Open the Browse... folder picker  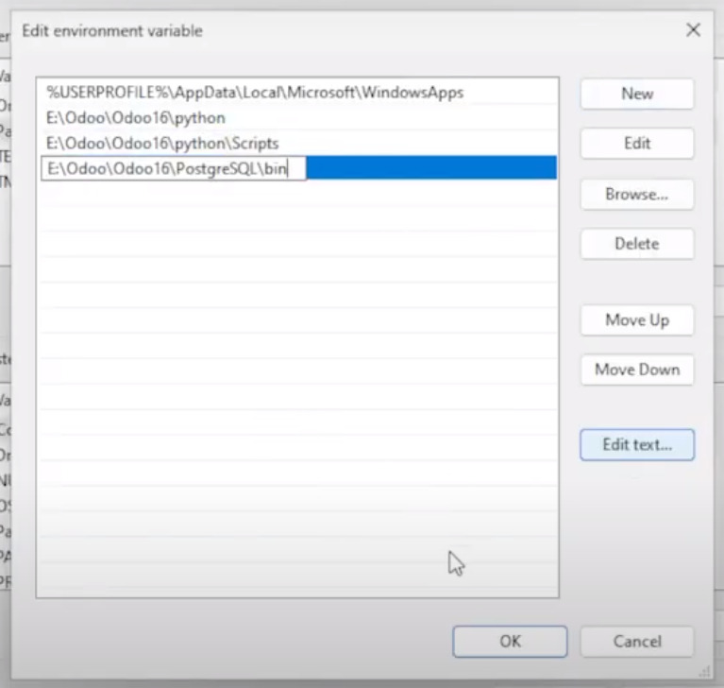636,194
